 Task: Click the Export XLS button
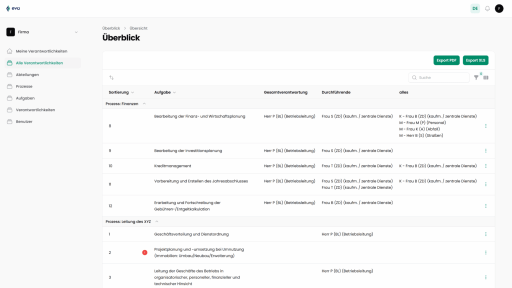click(x=475, y=60)
